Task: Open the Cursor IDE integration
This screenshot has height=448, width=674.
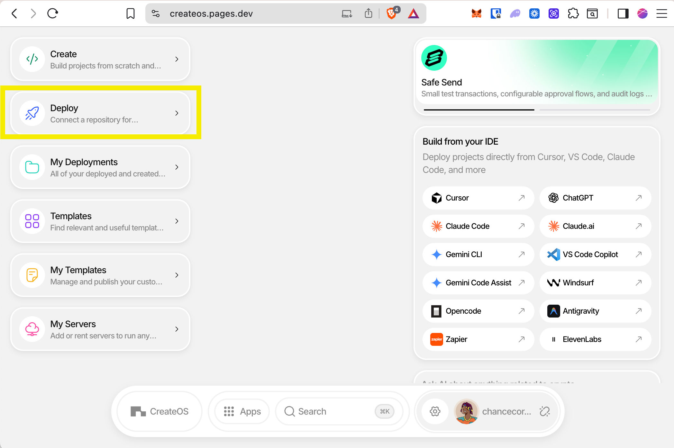Action: tap(478, 198)
